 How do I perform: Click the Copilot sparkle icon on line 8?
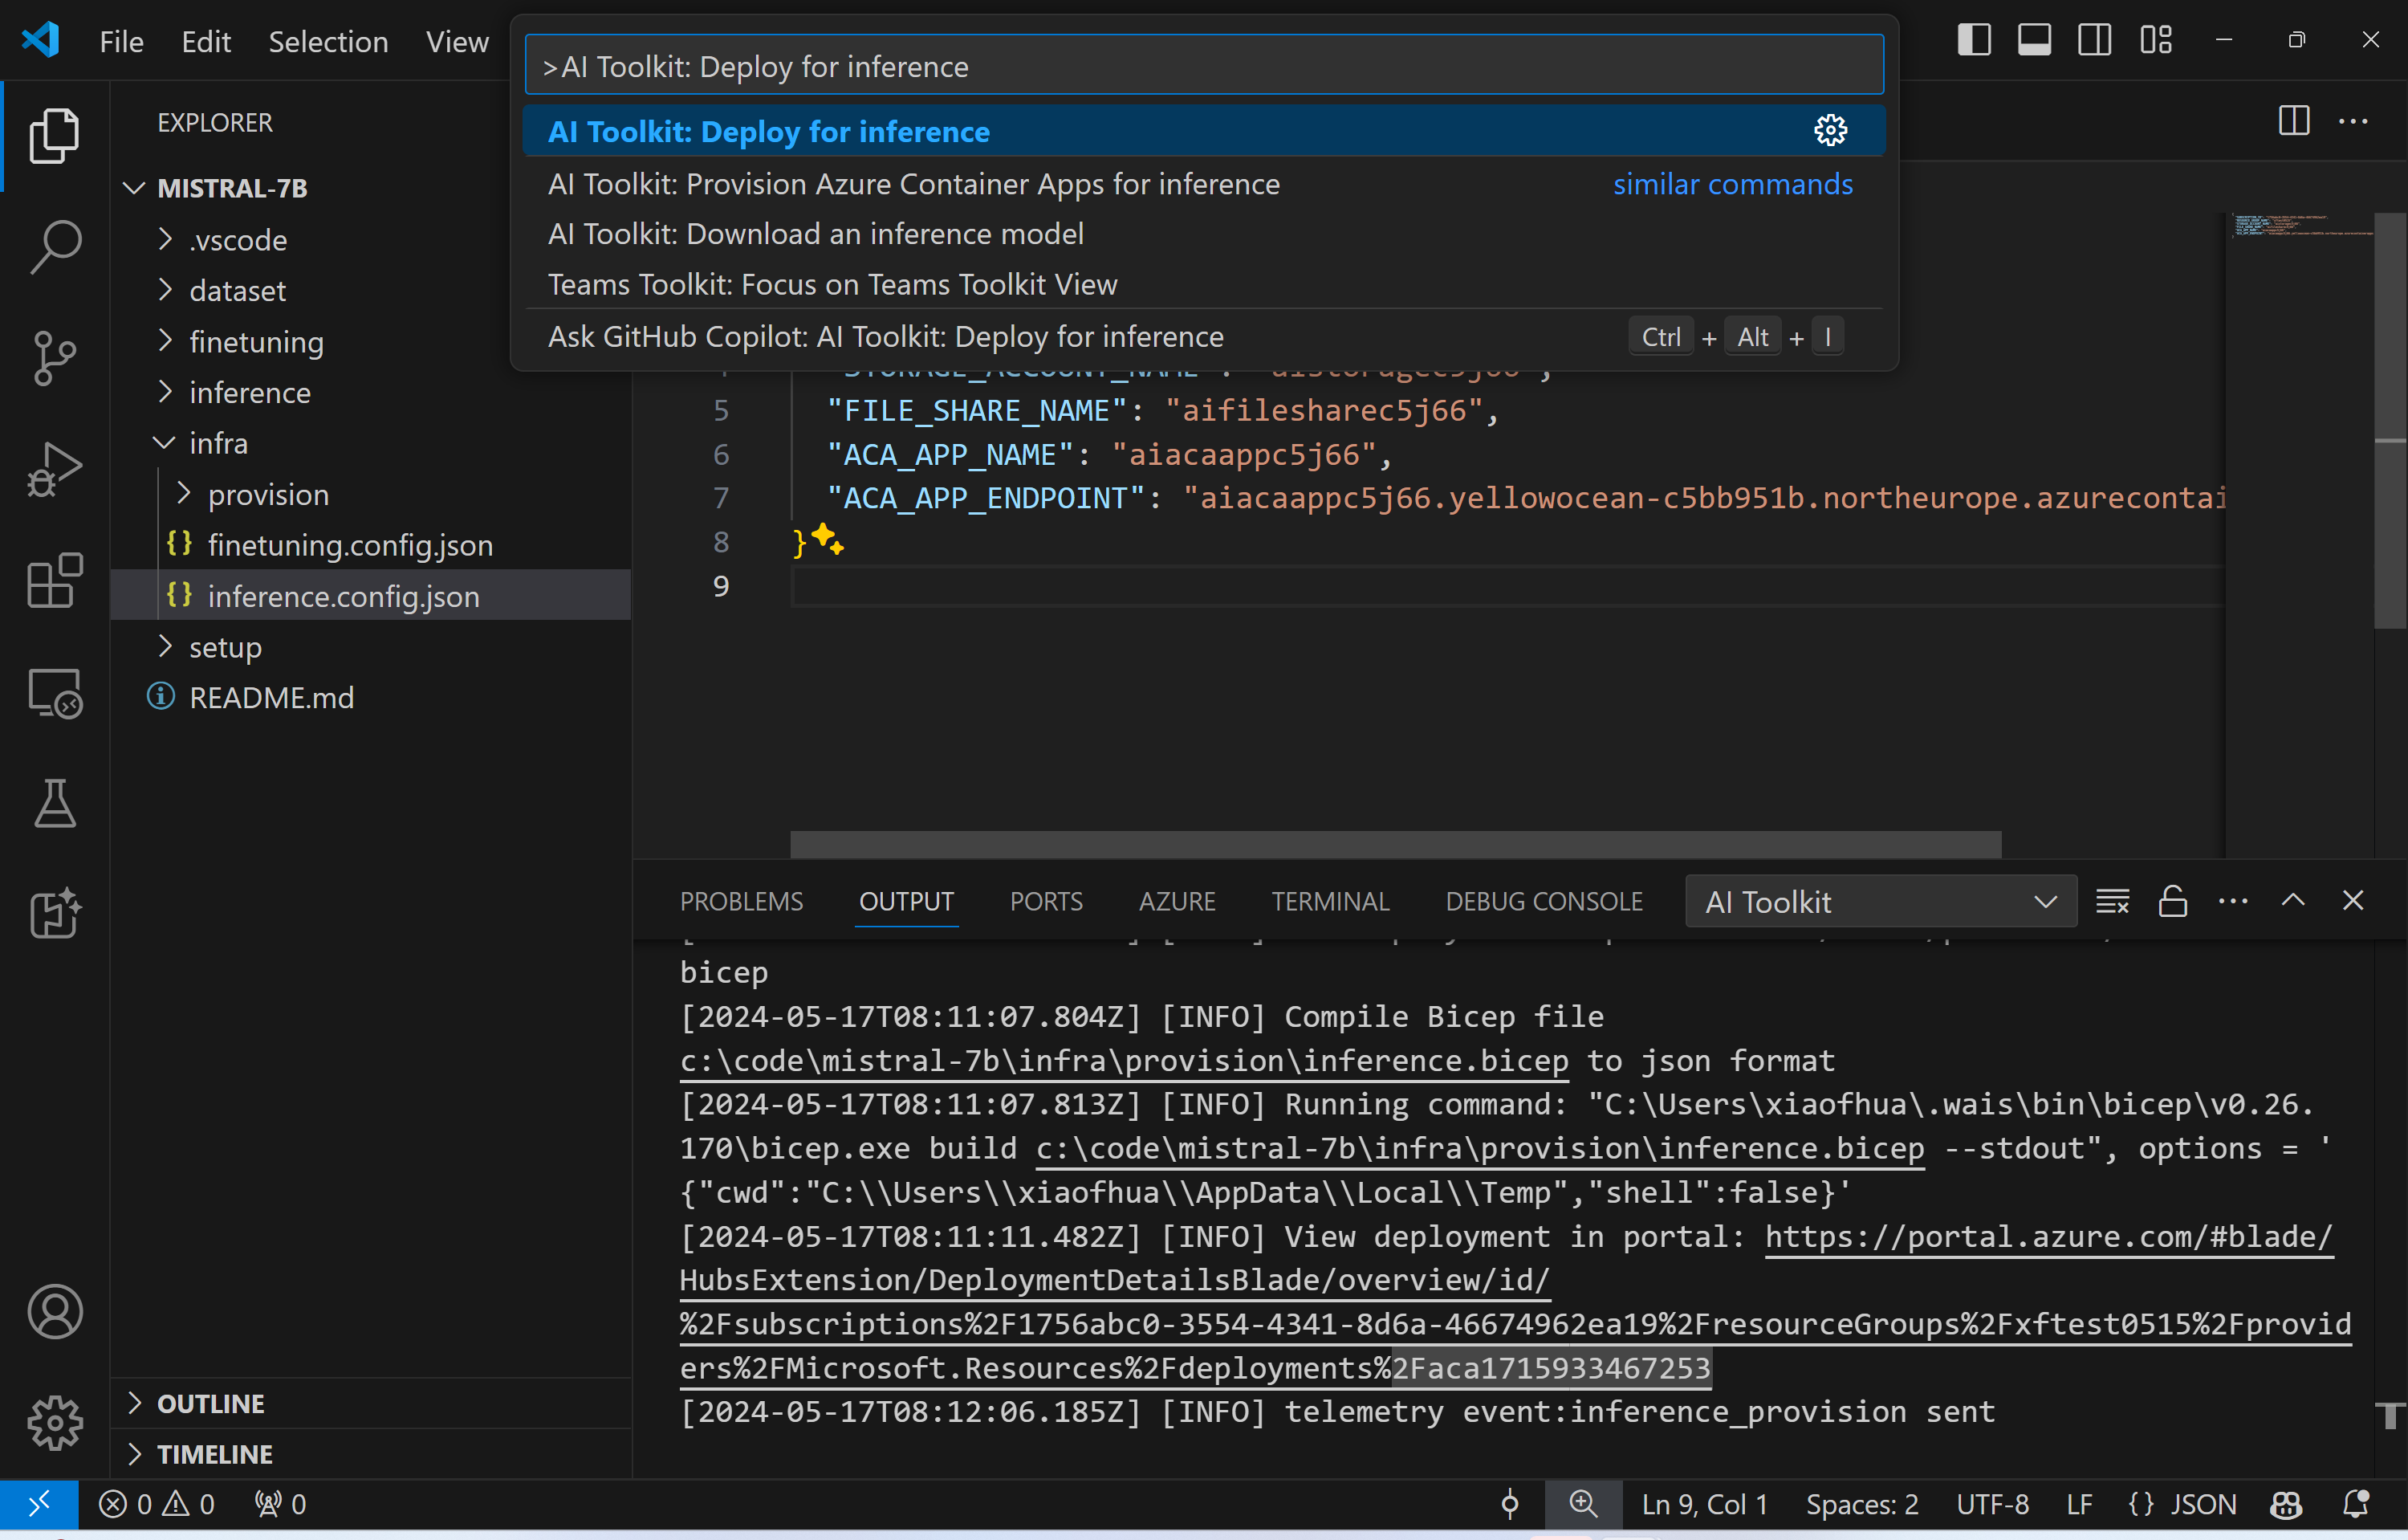click(828, 540)
